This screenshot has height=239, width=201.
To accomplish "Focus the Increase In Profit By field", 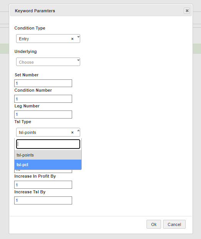I will (x=43, y=185).
